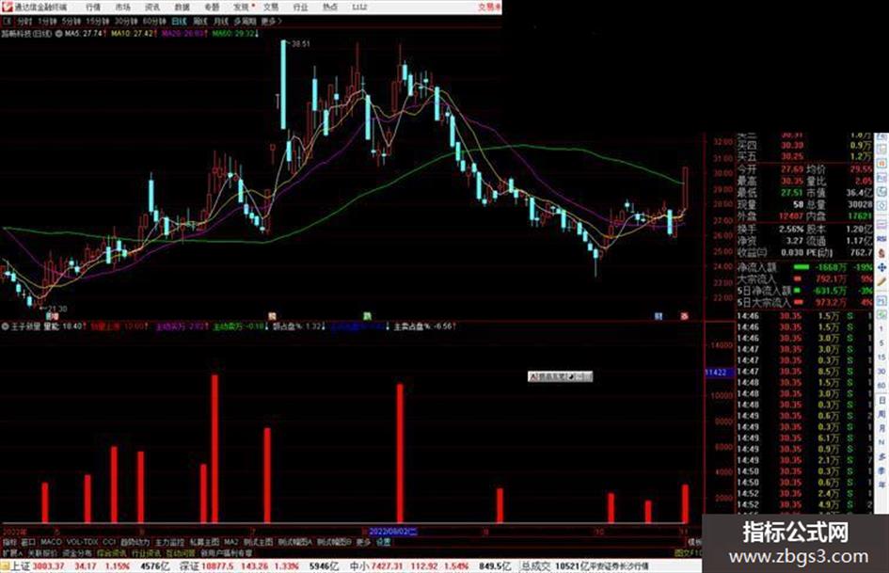Select the VOL-TDX indicator tab
The height and width of the screenshot is (573, 889).
(x=82, y=542)
